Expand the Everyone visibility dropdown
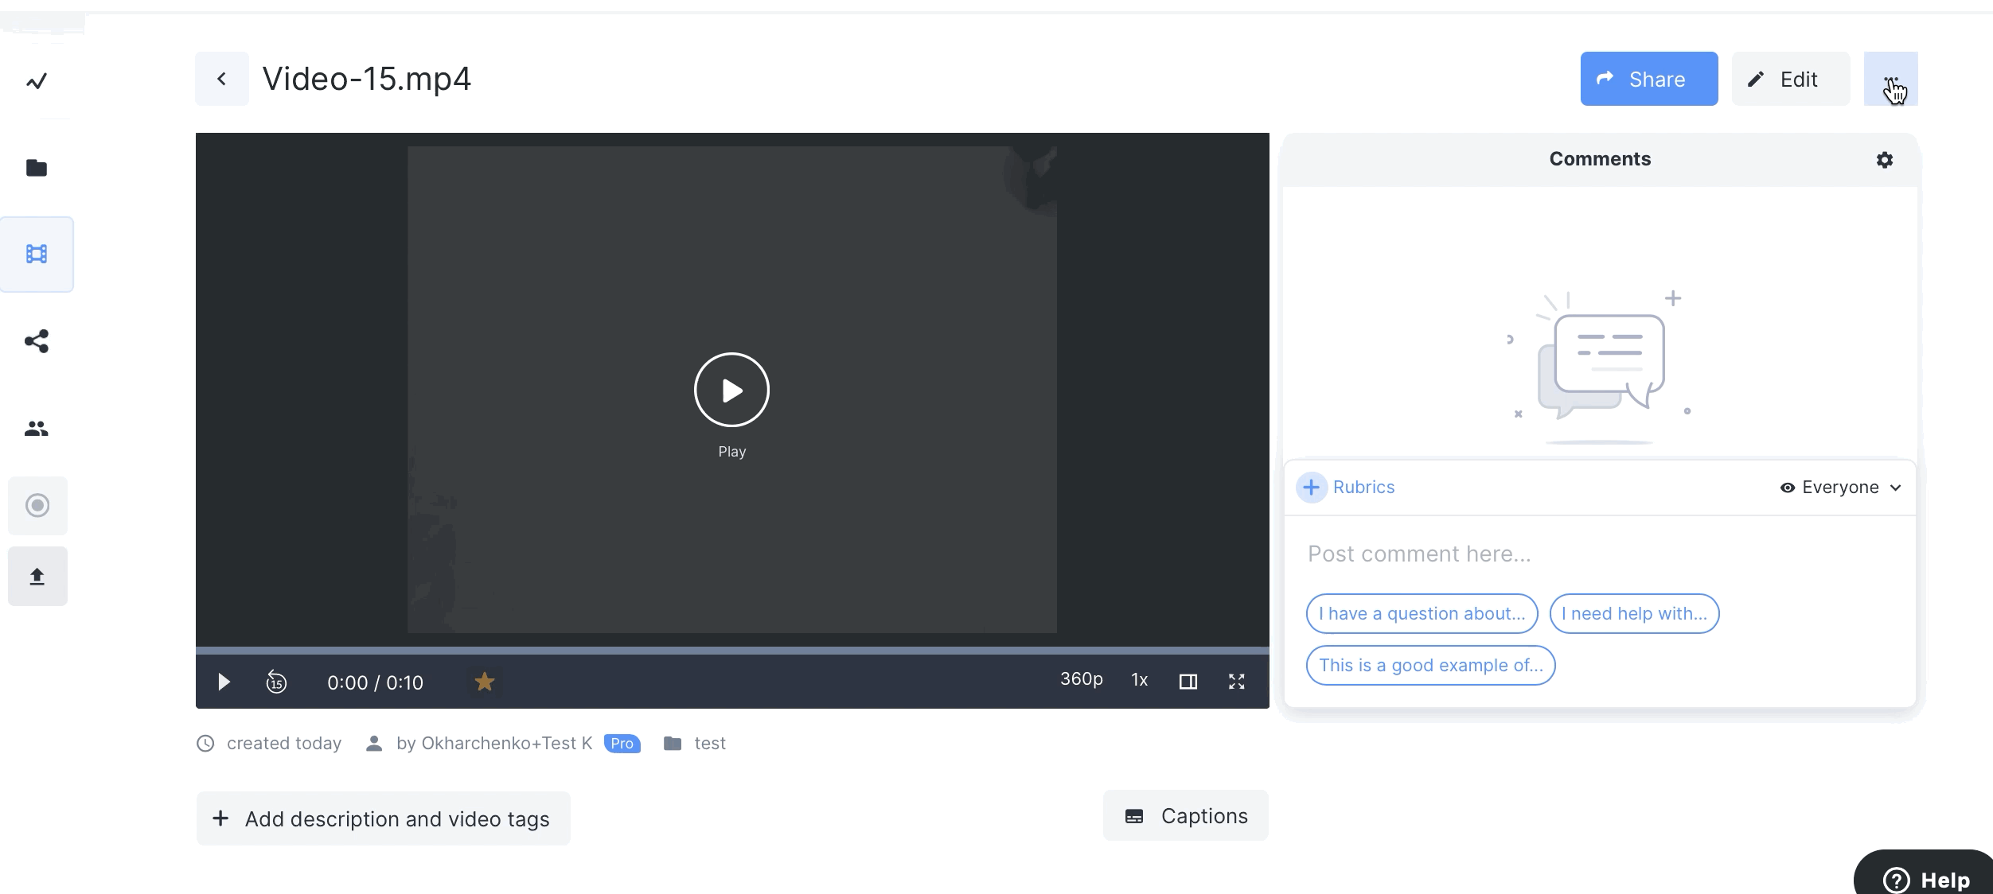Screen dimensions: 1993x894 tap(1840, 488)
